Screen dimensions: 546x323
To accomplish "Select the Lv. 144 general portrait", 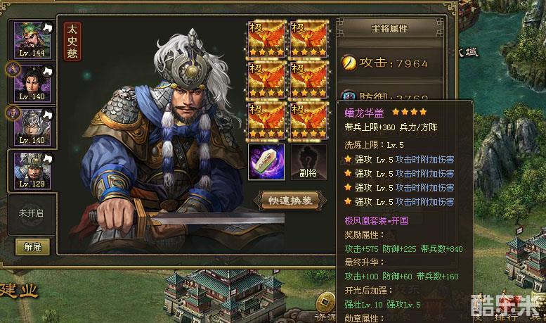I will pos(32,40).
